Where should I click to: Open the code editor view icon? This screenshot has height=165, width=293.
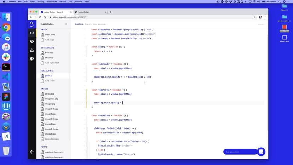point(32,33)
